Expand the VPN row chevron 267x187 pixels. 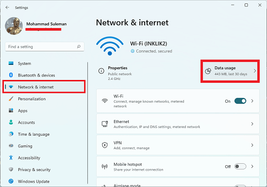[x=252, y=145]
